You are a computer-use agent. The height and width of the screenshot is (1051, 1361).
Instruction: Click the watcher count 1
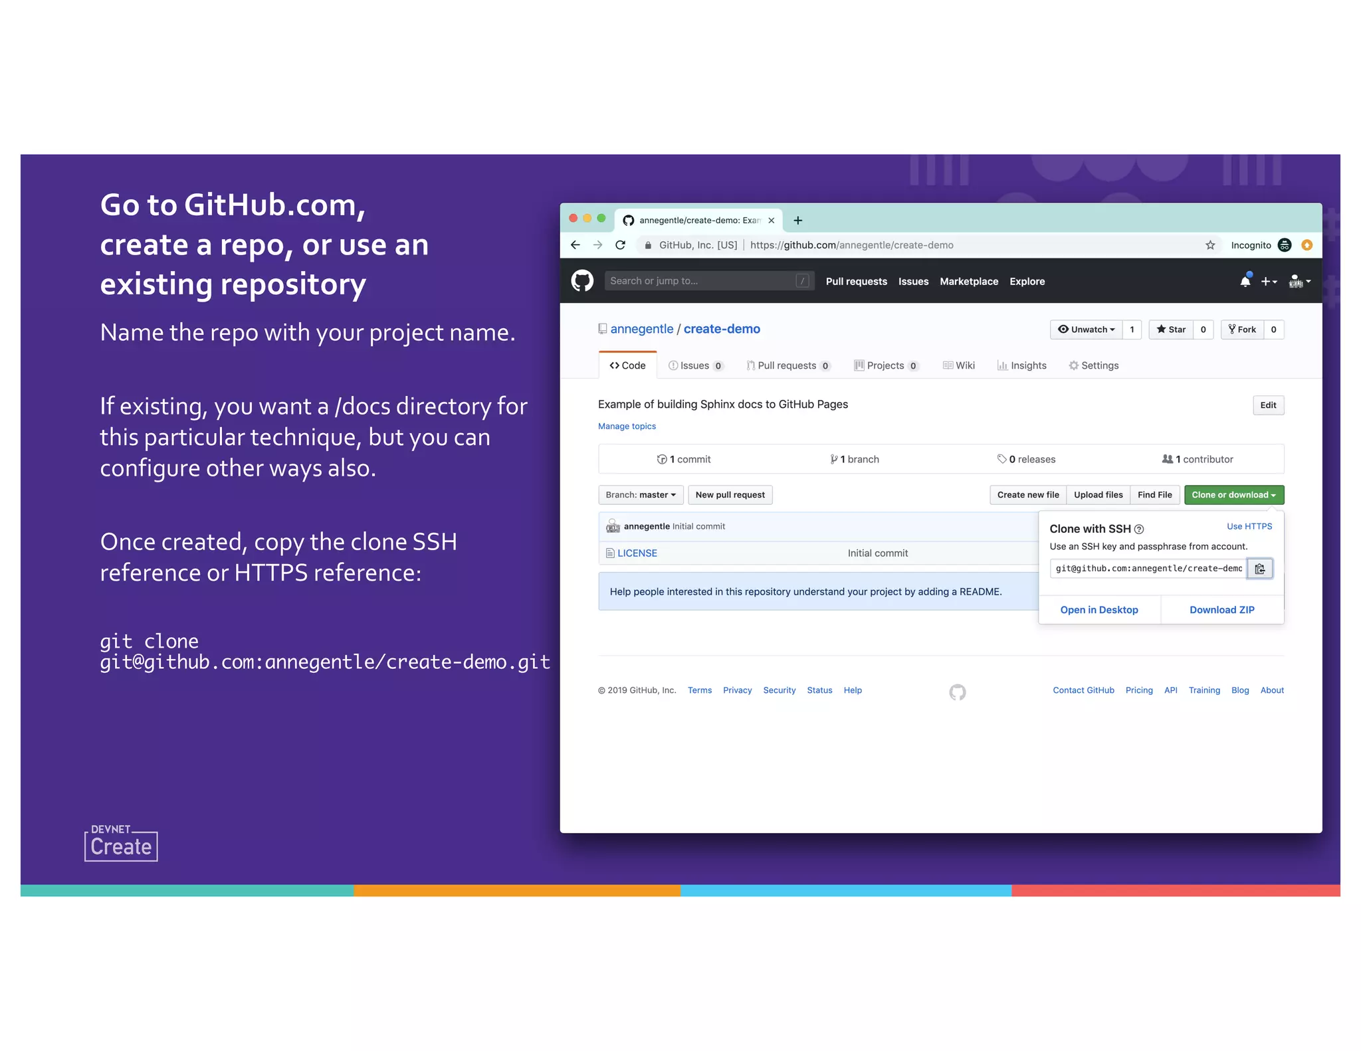1132,330
